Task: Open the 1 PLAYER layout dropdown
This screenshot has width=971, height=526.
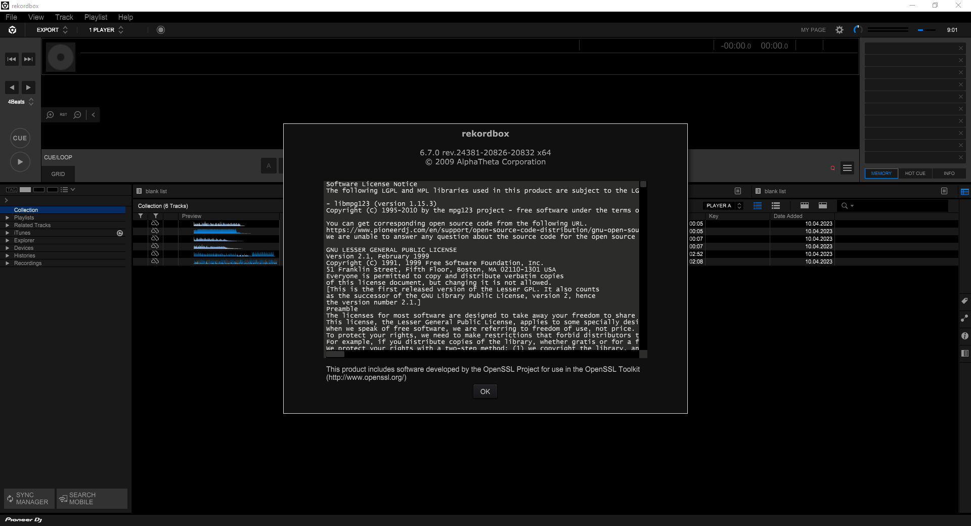Action: pos(106,30)
